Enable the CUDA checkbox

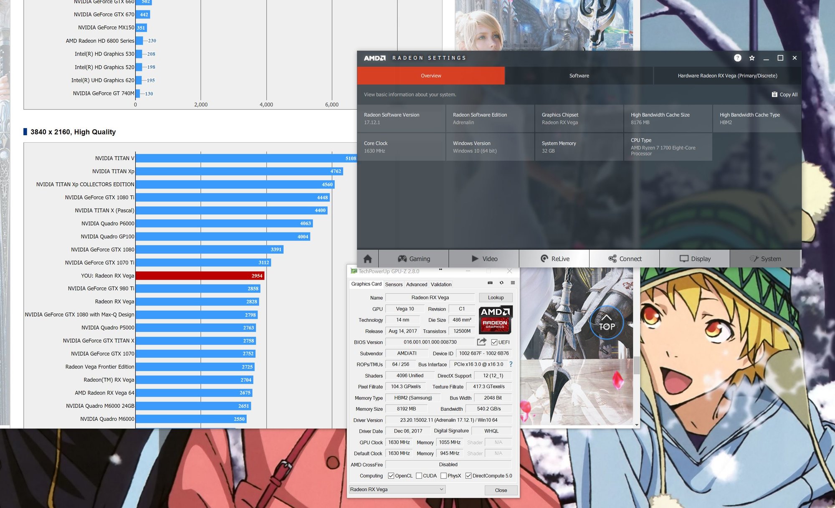[419, 476]
